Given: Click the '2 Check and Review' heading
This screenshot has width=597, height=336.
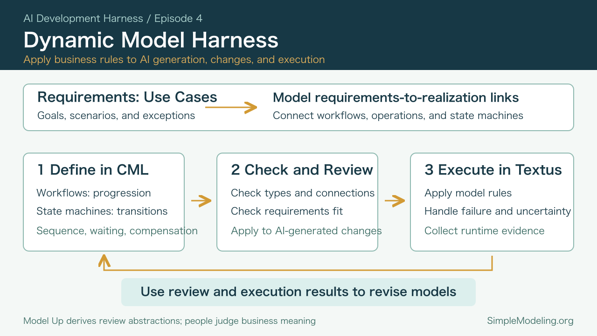Looking at the screenshot, I should [302, 170].
